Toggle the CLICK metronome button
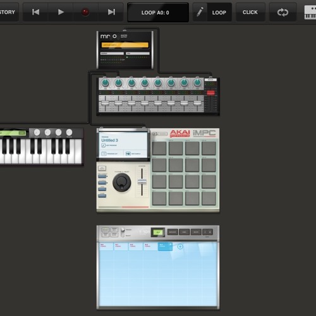The height and width of the screenshot is (316, 316). [x=250, y=12]
